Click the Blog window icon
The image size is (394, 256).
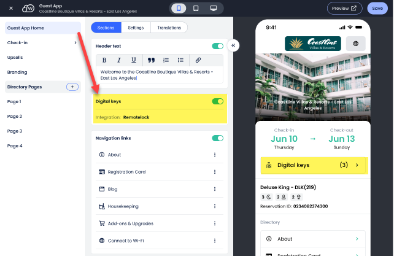click(102, 189)
